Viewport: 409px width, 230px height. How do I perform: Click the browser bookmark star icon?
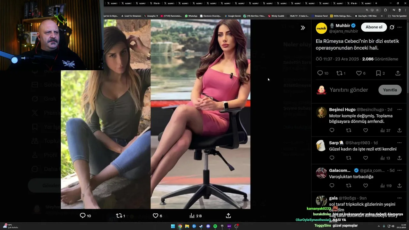click(x=377, y=10)
